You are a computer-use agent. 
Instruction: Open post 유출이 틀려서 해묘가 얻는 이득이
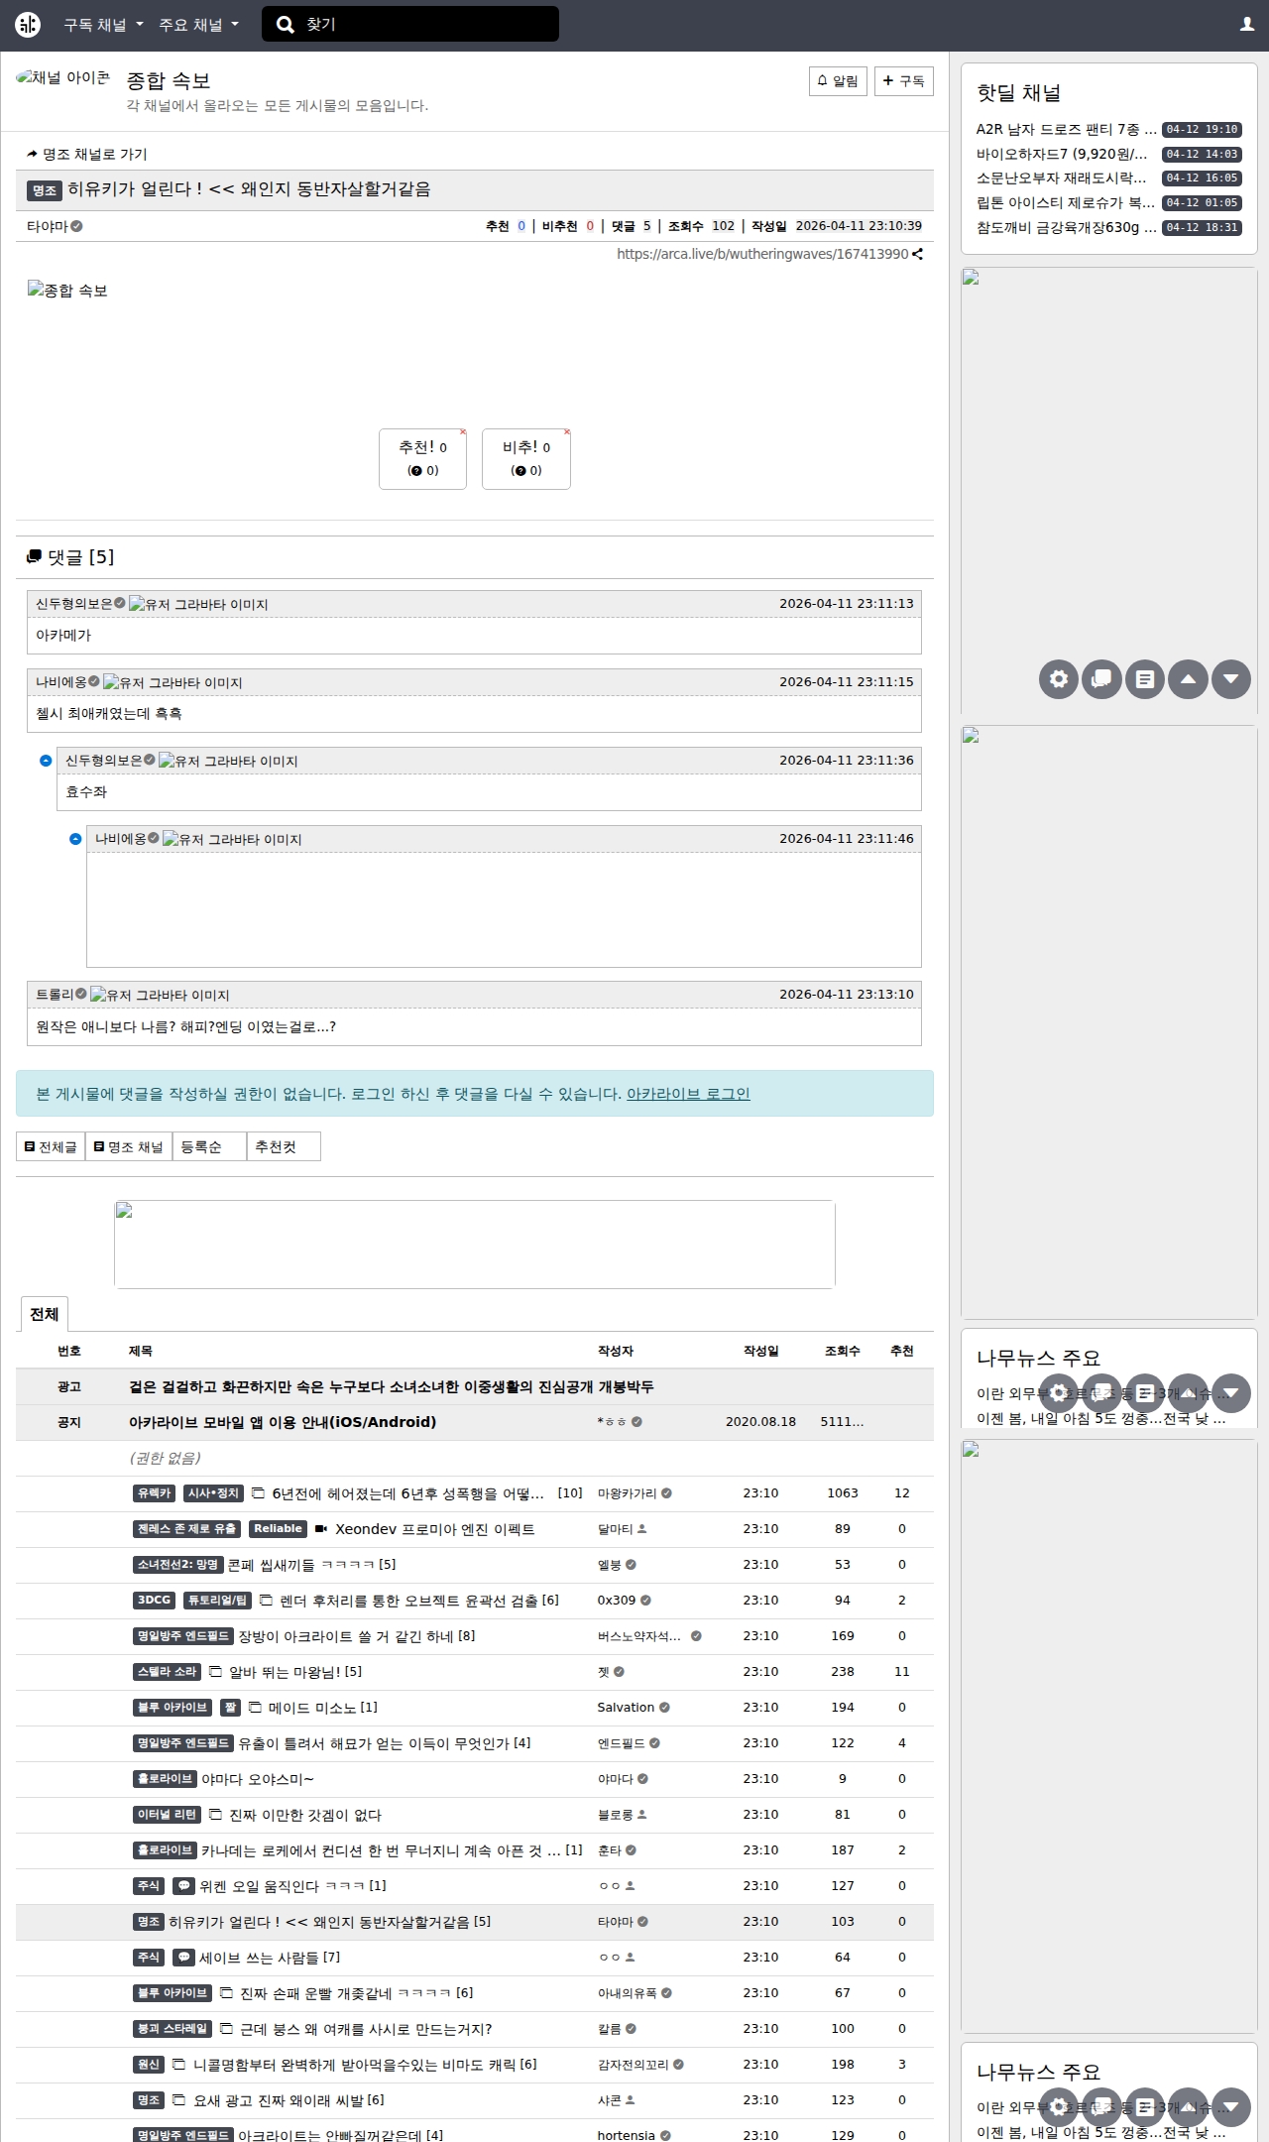pyautogui.click(x=374, y=1743)
